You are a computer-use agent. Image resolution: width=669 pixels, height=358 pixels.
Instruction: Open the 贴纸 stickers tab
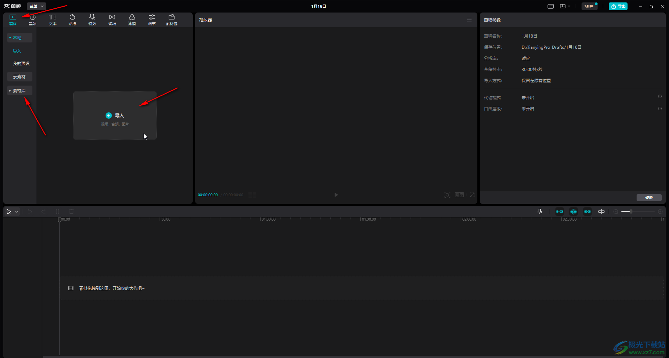click(72, 20)
